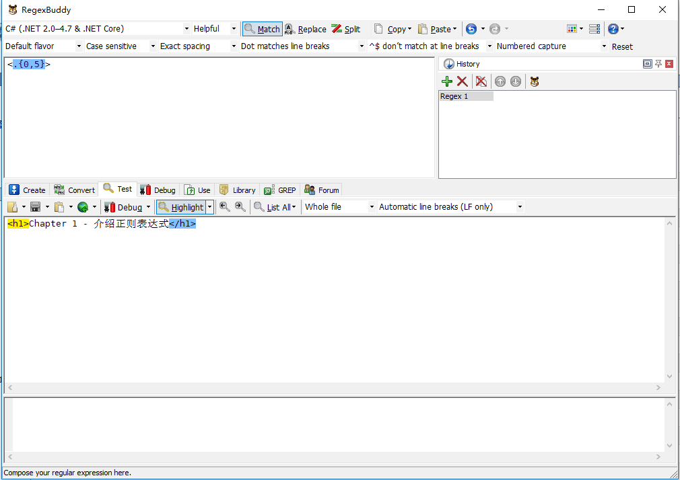Image resolution: width=680 pixels, height=480 pixels.
Task: Move regex down in History
Action: tap(516, 81)
